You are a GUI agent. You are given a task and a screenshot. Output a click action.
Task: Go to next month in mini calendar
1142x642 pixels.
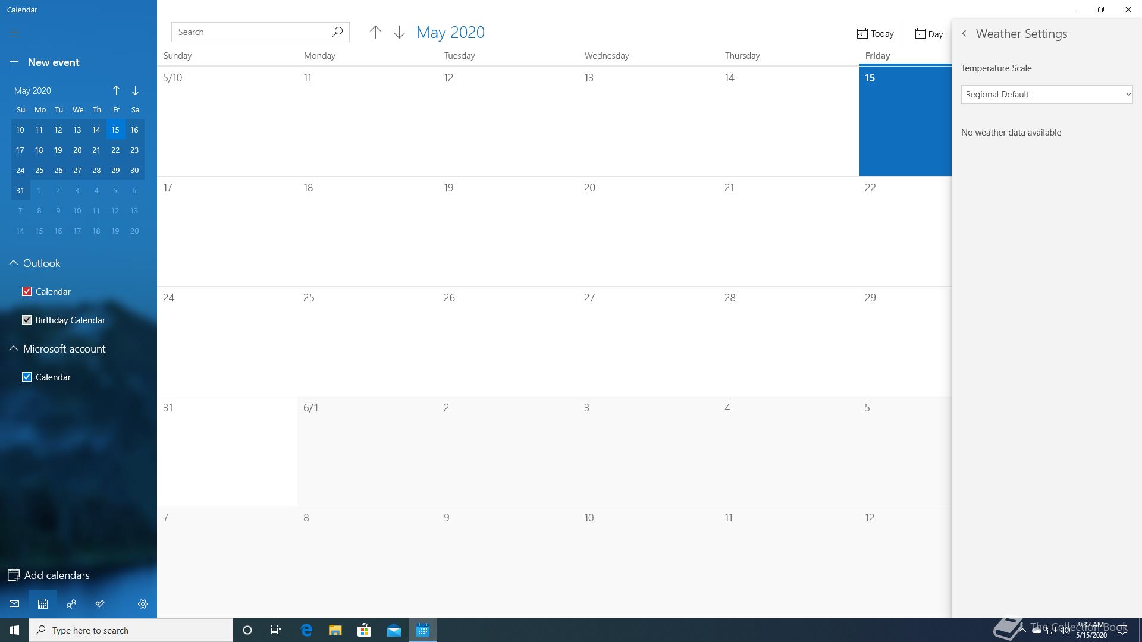pos(135,90)
